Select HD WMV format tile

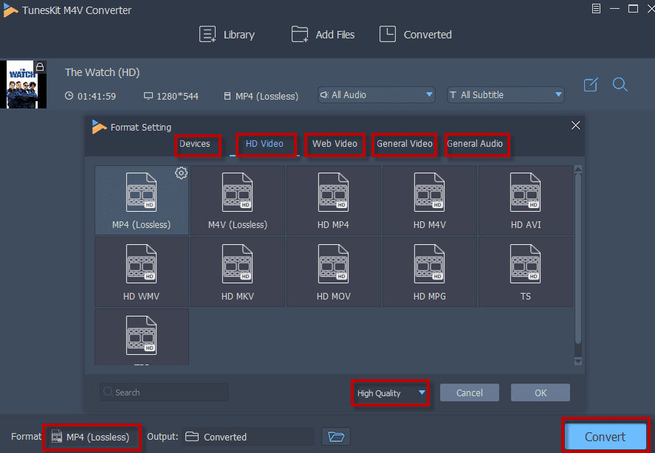(x=142, y=272)
